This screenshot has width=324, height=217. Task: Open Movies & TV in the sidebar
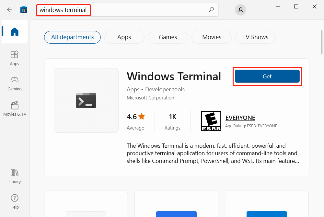pos(15,108)
